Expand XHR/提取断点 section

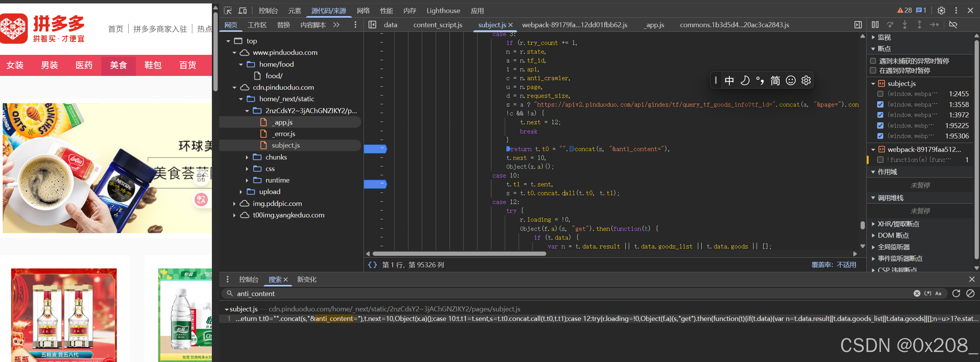(x=873, y=224)
